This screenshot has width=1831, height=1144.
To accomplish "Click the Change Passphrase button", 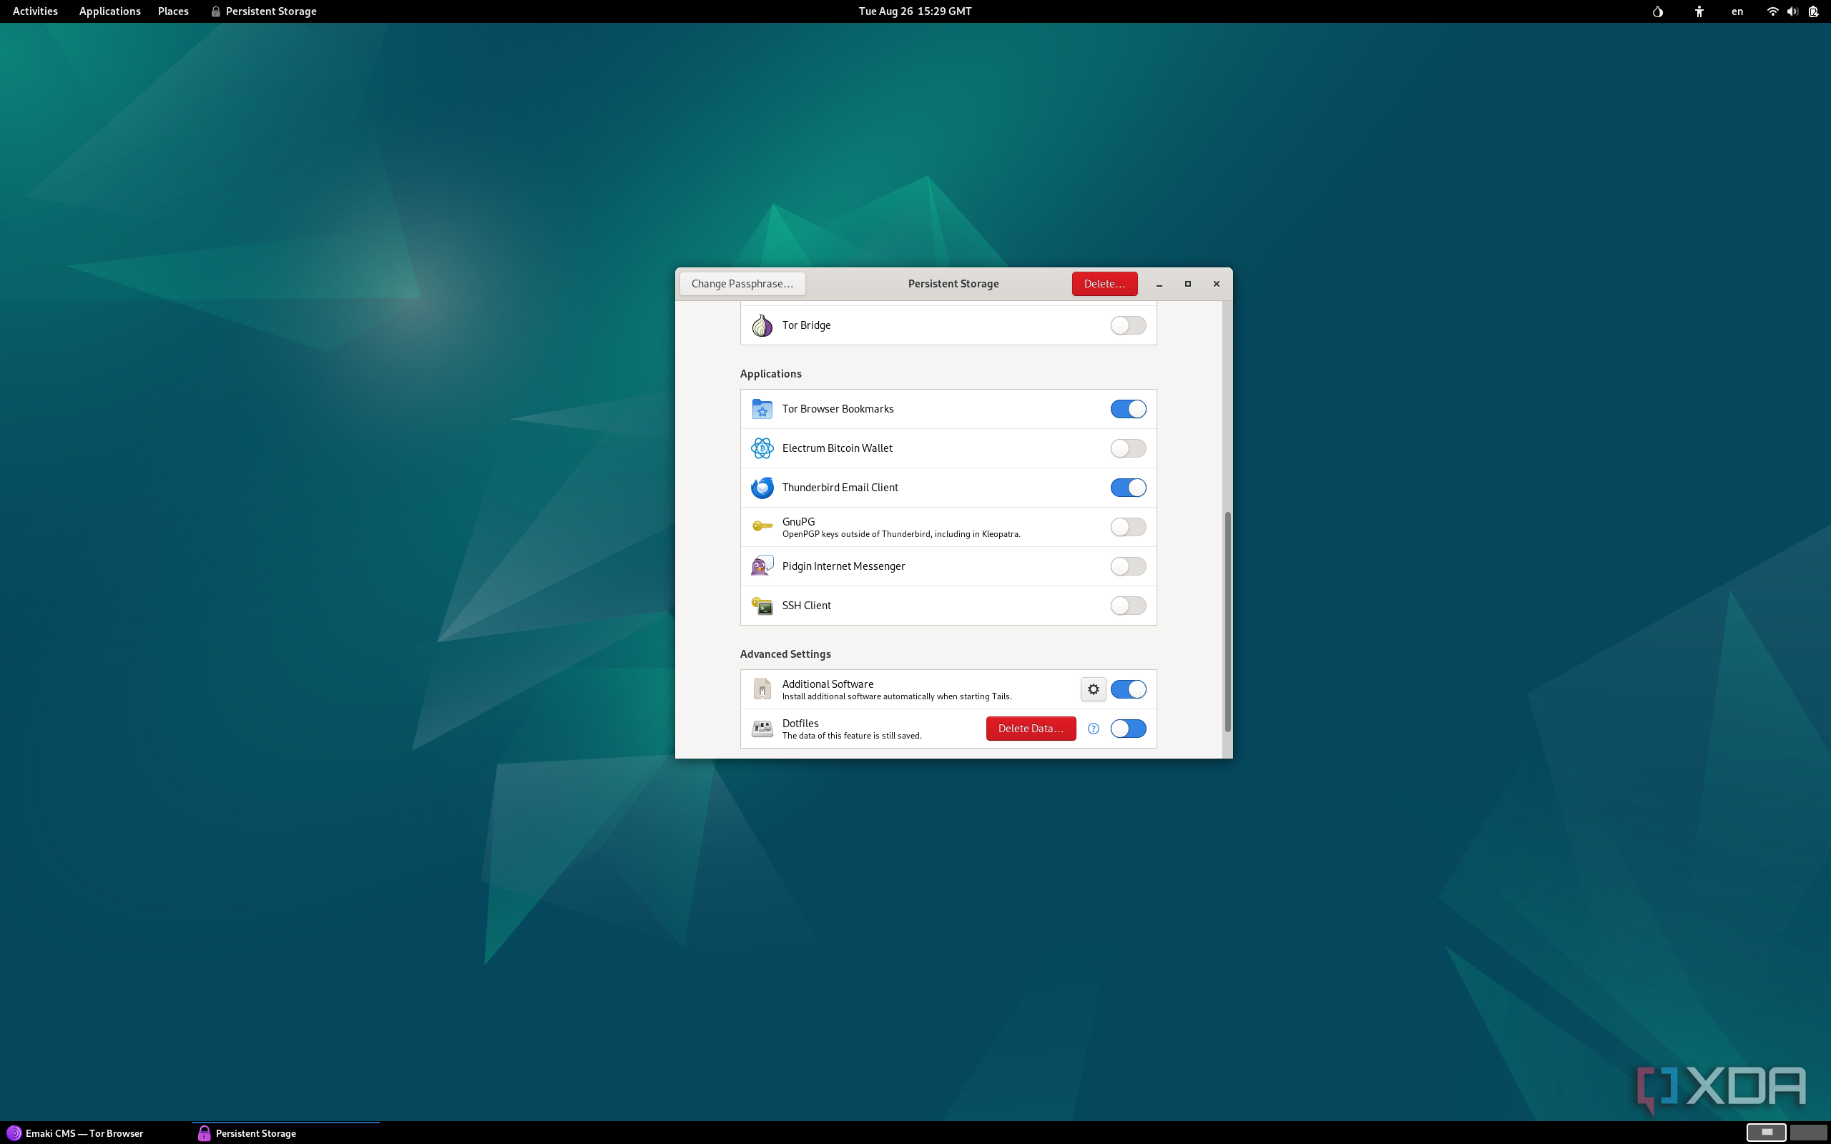I will point(742,283).
